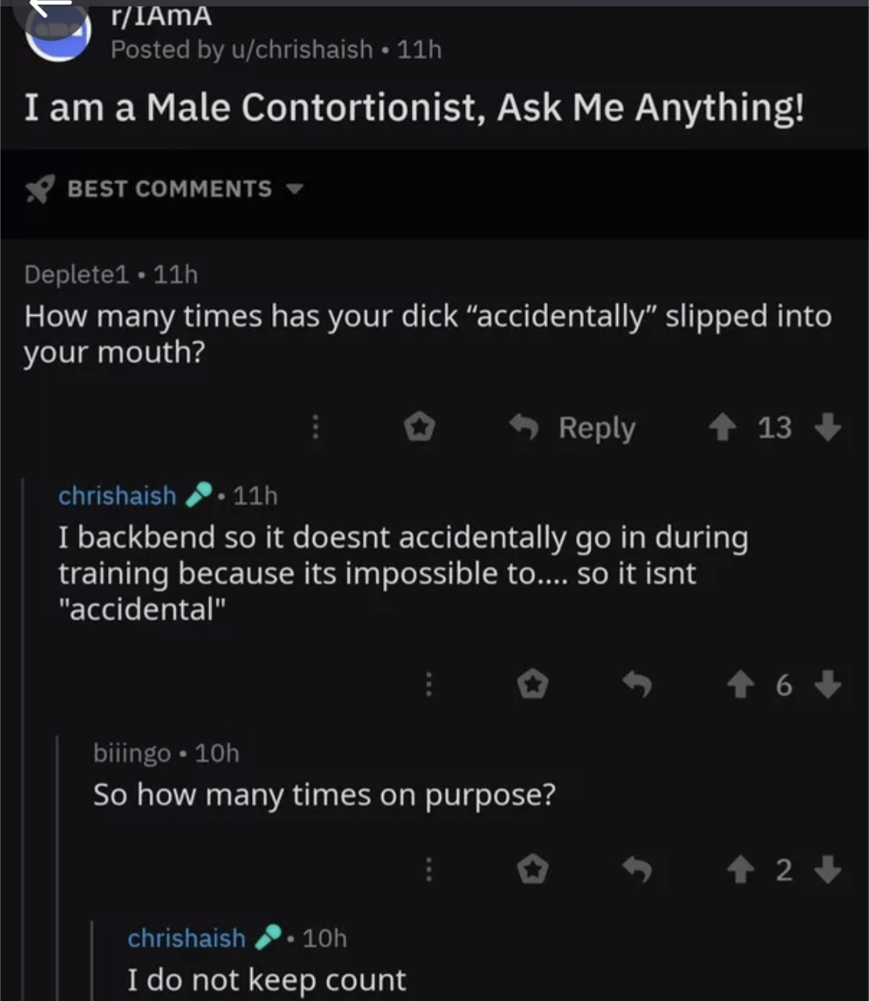Award chrishaish's backbend reply
The width and height of the screenshot is (869, 1001).
pos(533,685)
